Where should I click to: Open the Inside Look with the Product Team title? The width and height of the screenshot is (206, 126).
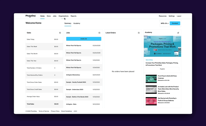(x=168, y=89)
